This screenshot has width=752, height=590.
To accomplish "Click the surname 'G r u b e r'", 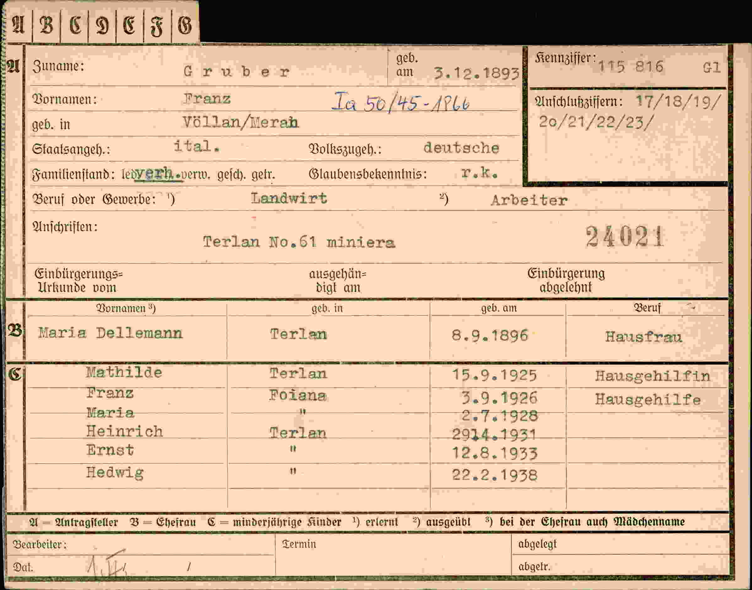I will click(x=236, y=72).
